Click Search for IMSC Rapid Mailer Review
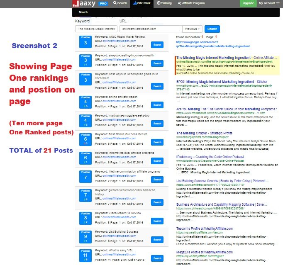This screenshot has width=283, height=265. click(157, 45)
